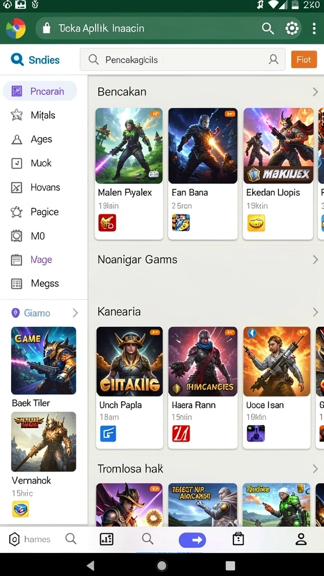Tap the colorful browser logo icon
Viewport: 324px width, 576px height.
[x=16, y=28]
